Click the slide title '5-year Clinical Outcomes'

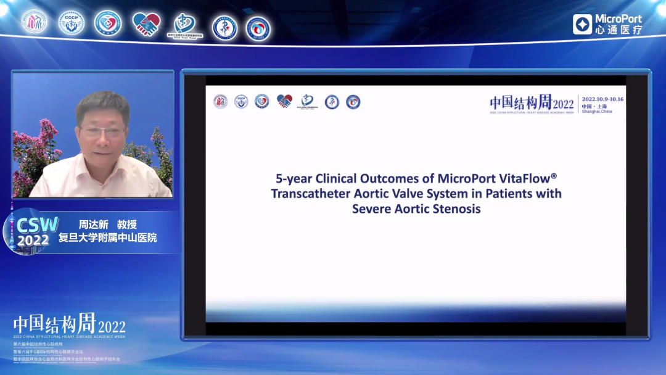pos(416,193)
